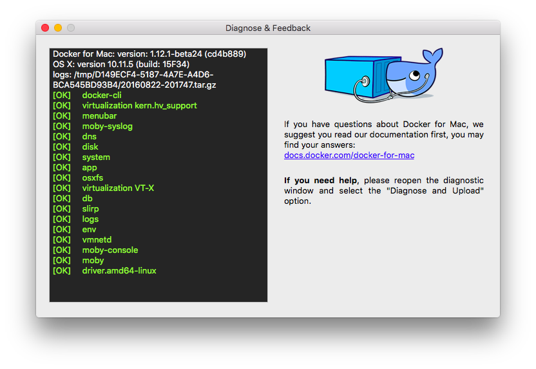Click the moby-console log entry
Image resolution: width=536 pixels, height=369 pixels.
pyautogui.click(x=110, y=250)
